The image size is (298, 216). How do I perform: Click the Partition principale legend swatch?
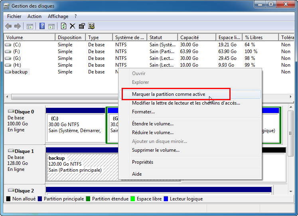40,199
